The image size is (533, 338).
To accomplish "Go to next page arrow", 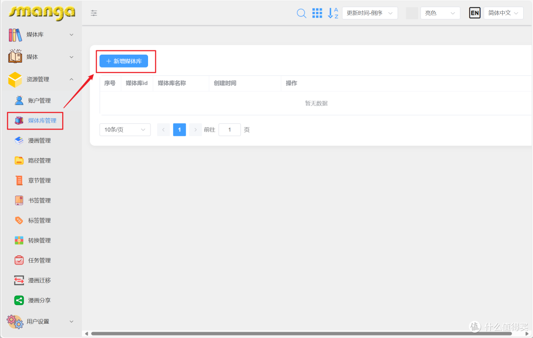I will 195,130.
